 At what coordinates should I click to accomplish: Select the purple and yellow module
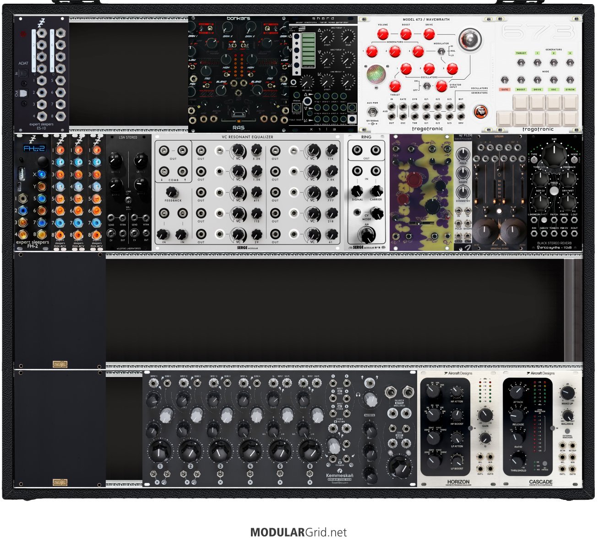[422, 192]
